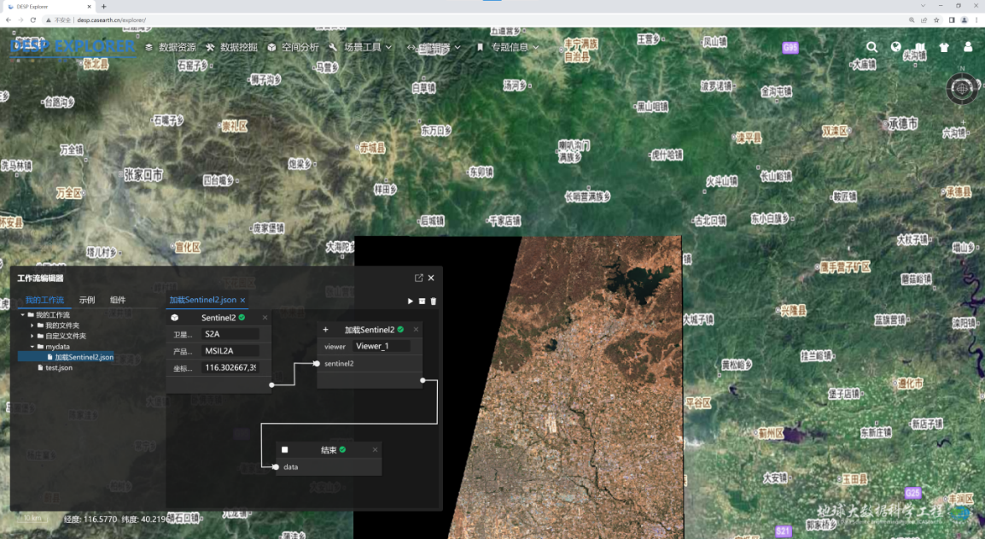Image resolution: width=985 pixels, height=539 pixels.
Task: Select test.json in the workflow tree
Action: pos(59,368)
